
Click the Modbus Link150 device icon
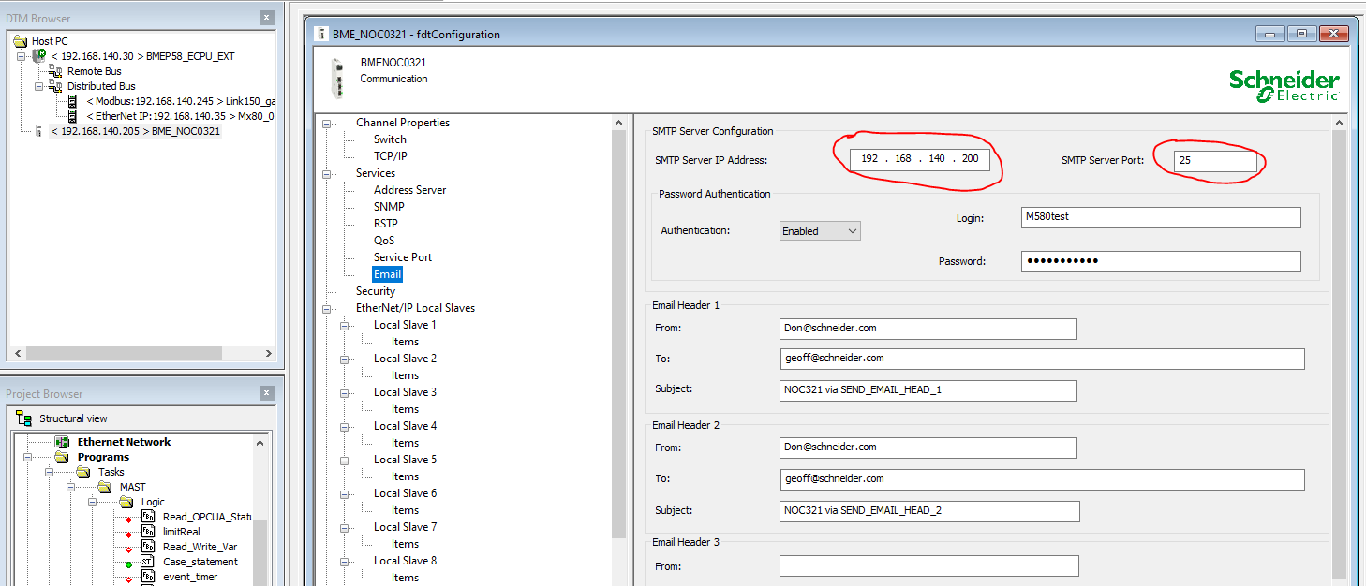(72, 101)
